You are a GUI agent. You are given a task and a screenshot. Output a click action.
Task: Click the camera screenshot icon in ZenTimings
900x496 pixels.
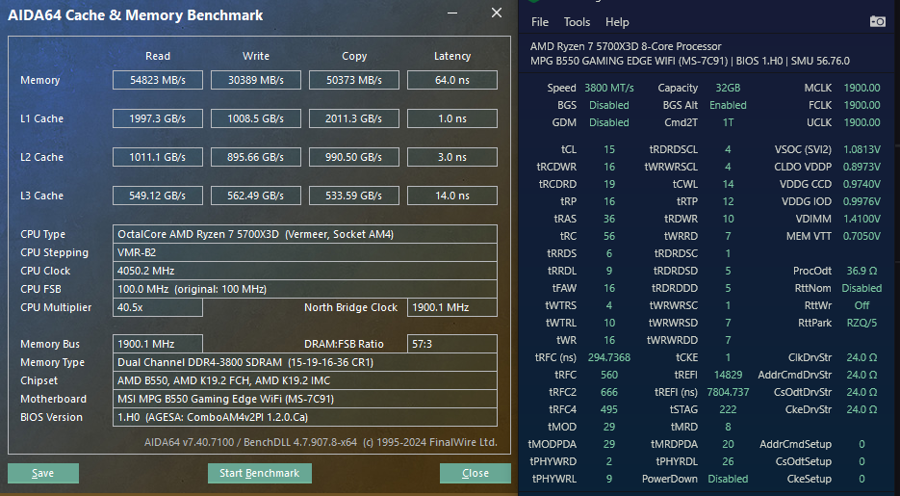click(x=877, y=22)
